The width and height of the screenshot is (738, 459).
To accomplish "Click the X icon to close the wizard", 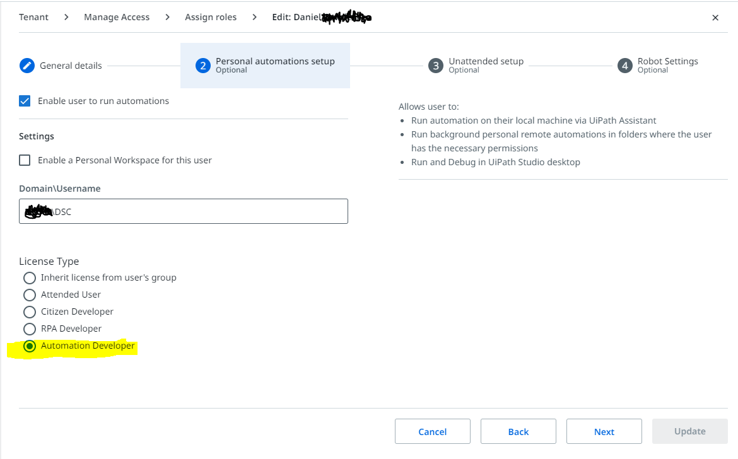I will pos(715,18).
